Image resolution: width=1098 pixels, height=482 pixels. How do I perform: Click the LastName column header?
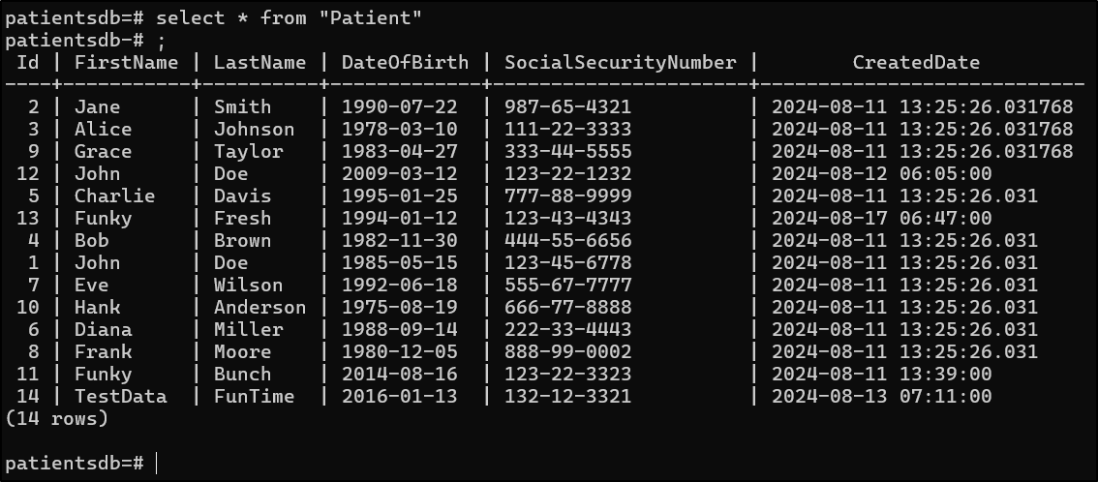pyautogui.click(x=259, y=63)
